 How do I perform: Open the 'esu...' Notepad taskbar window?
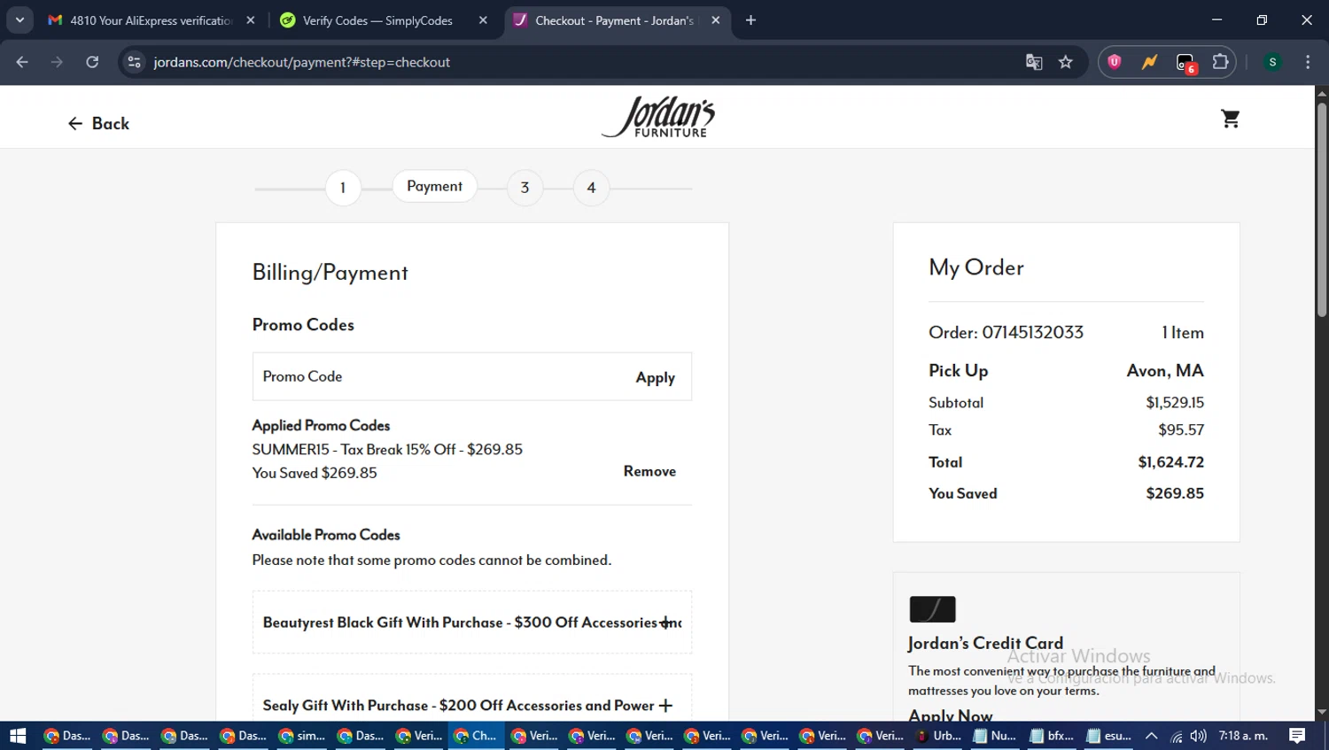pyautogui.click(x=1109, y=736)
